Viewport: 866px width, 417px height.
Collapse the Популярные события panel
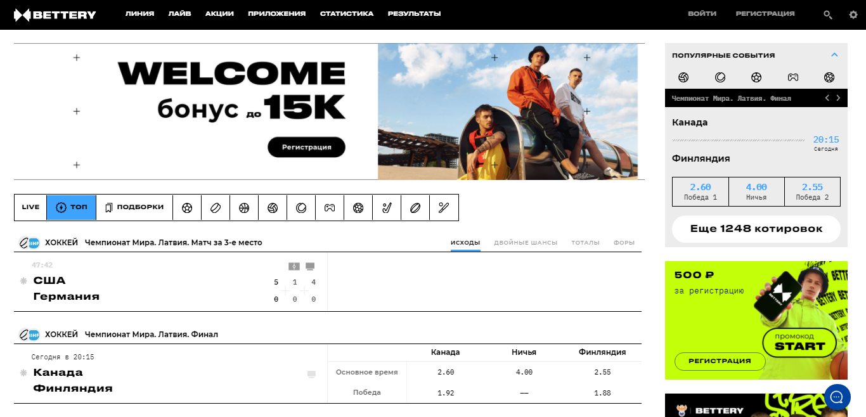click(834, 55)
